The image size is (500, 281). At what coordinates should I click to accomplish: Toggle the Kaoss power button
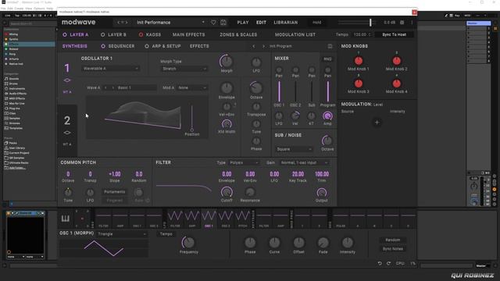(141, 34)
